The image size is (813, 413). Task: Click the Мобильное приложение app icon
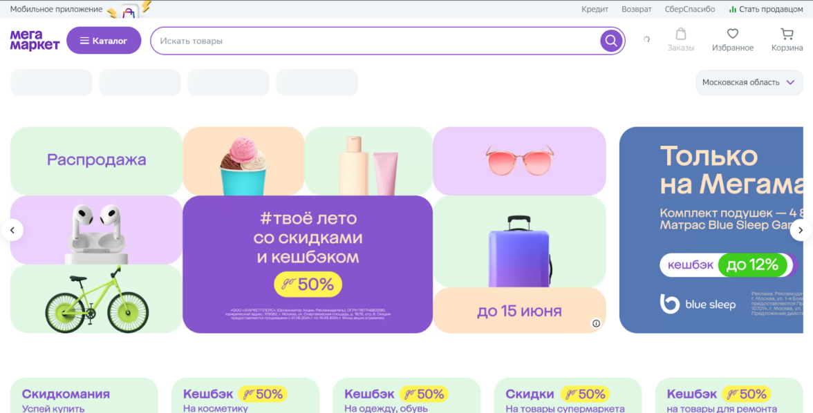click(x=129, y=11)
